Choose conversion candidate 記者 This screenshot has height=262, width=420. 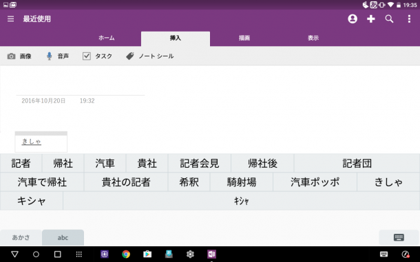point(21,163)
